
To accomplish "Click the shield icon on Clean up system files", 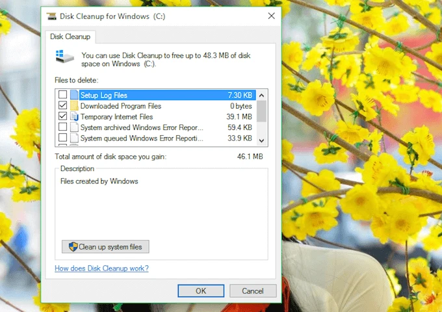I will point(73,246).
